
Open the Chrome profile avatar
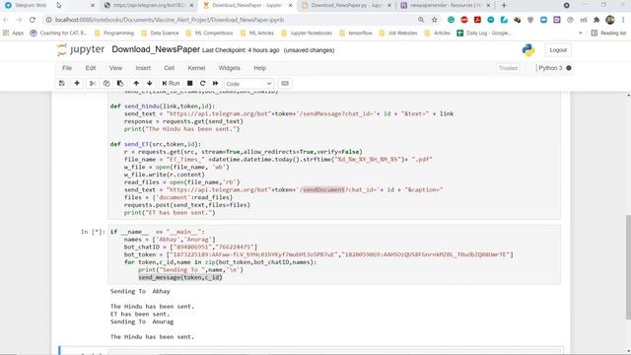pos(610,20)
